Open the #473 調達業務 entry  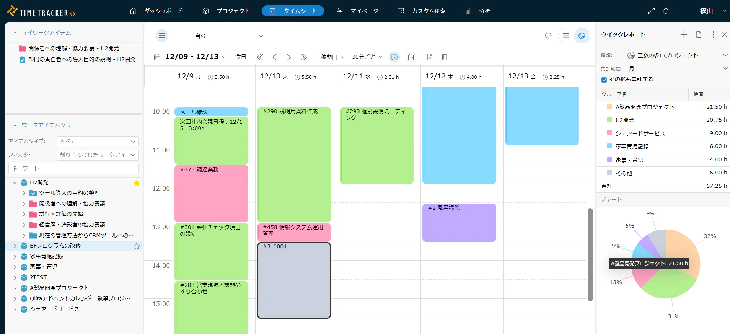211,193
